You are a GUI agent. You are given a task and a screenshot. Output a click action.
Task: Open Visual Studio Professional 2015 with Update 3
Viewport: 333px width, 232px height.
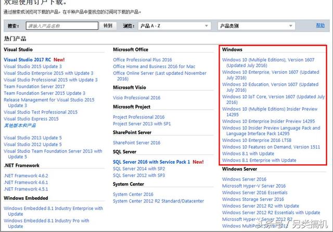(x=50, y=80)
